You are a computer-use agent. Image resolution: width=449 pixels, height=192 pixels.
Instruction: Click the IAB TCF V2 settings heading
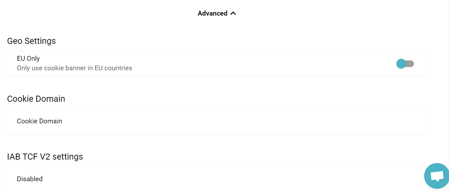tap(45, 157)
